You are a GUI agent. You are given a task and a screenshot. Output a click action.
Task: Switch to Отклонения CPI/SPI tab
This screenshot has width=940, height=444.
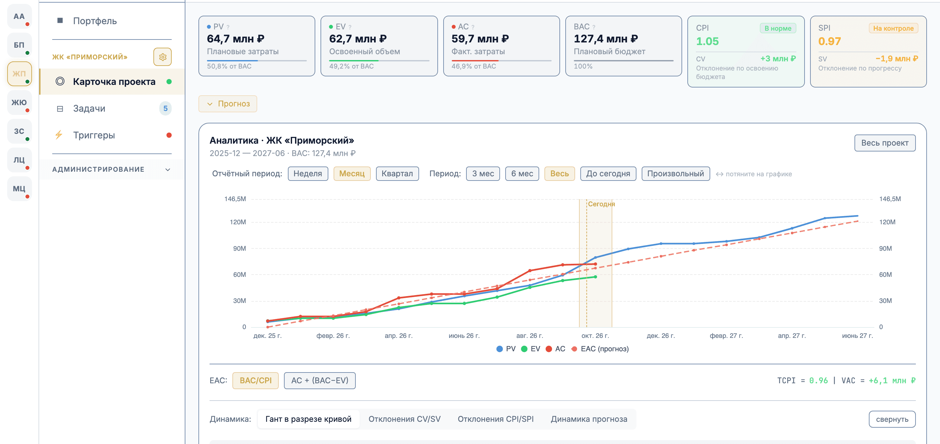(x=495, y=419)
